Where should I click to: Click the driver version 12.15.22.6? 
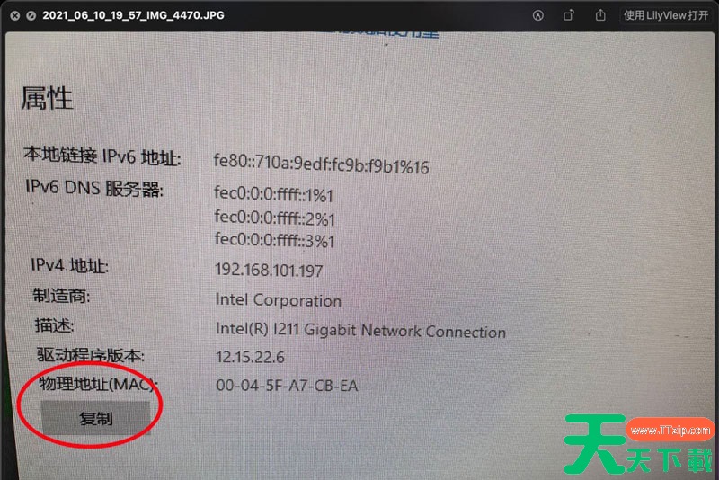click(x=250, y=357)
